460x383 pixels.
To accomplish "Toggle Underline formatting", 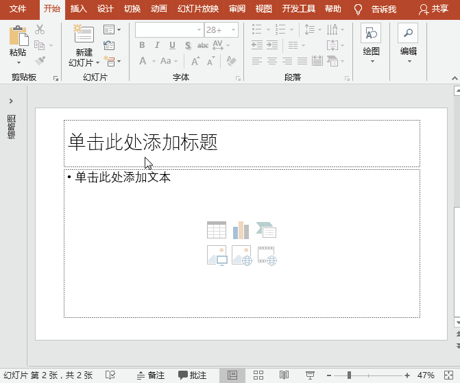I will (173, 45).
